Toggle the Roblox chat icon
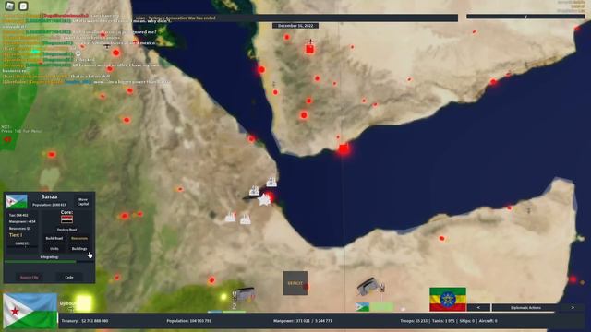This screenshot has height=332, width=591. coord(23,6)
